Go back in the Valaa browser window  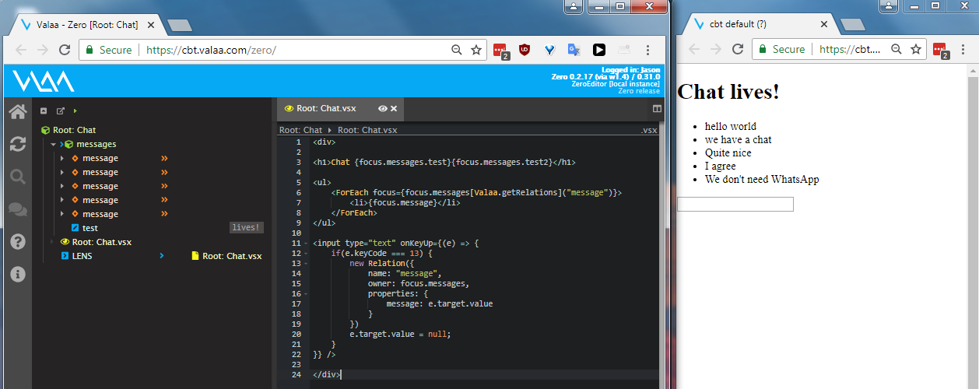tap(21, 50)
